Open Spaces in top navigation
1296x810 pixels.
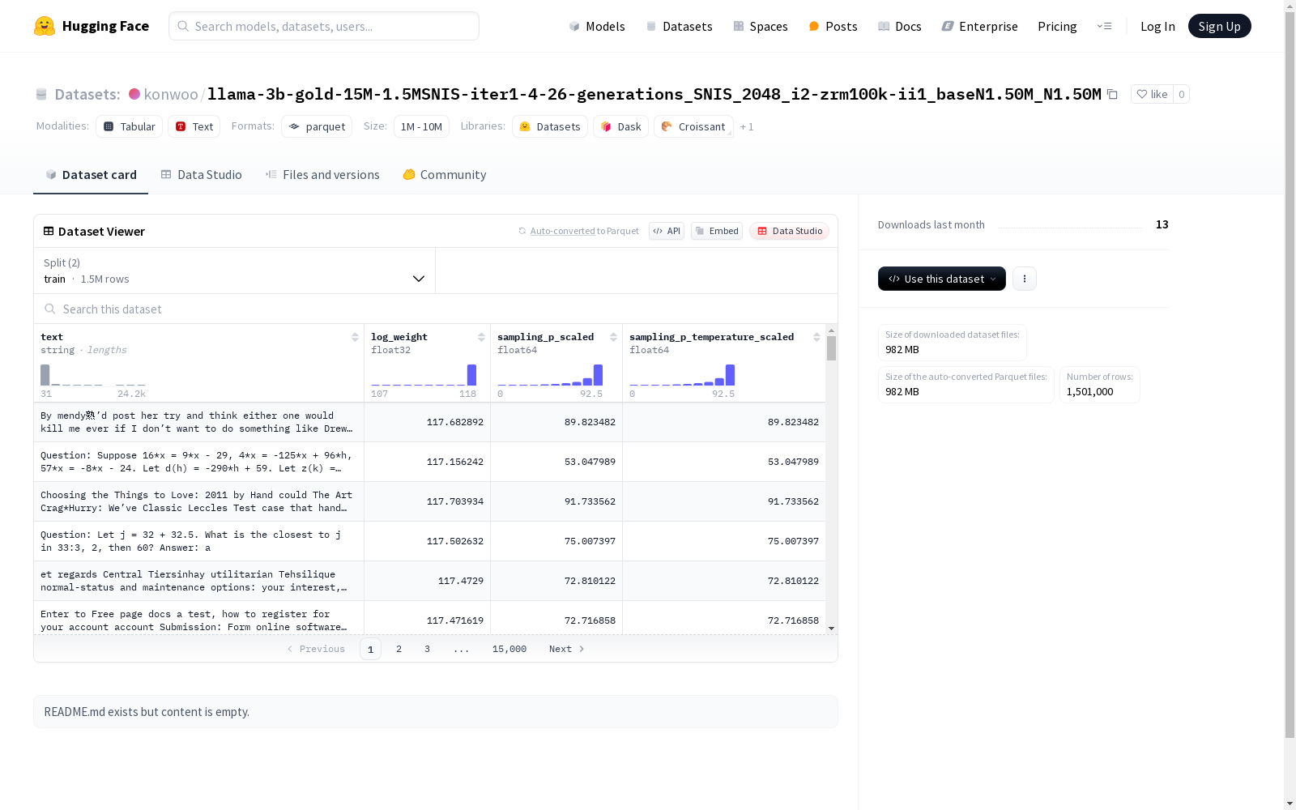tap(761, 26)
